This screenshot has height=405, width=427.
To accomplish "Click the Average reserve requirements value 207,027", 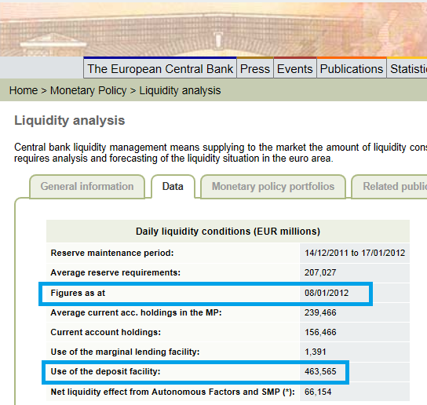I will click(320, 272).
